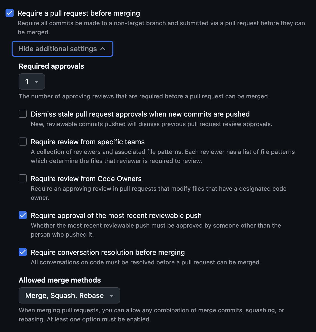The height and width of the screenshot is (332, 316).
Task: Uncheck the Require a pull request checkbox
Action: (10, 13)
